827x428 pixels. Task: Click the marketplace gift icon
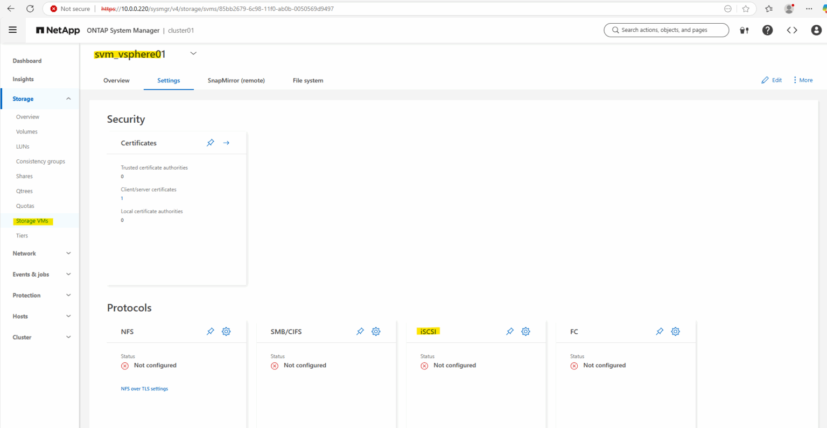(744, 30)
